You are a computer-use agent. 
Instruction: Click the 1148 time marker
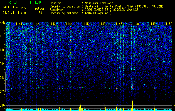click(135, 24)
